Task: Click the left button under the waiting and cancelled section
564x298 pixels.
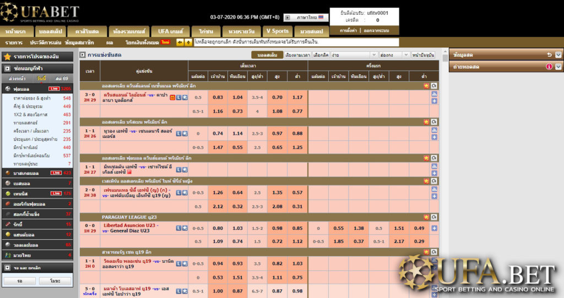Action: pos(20,281)
